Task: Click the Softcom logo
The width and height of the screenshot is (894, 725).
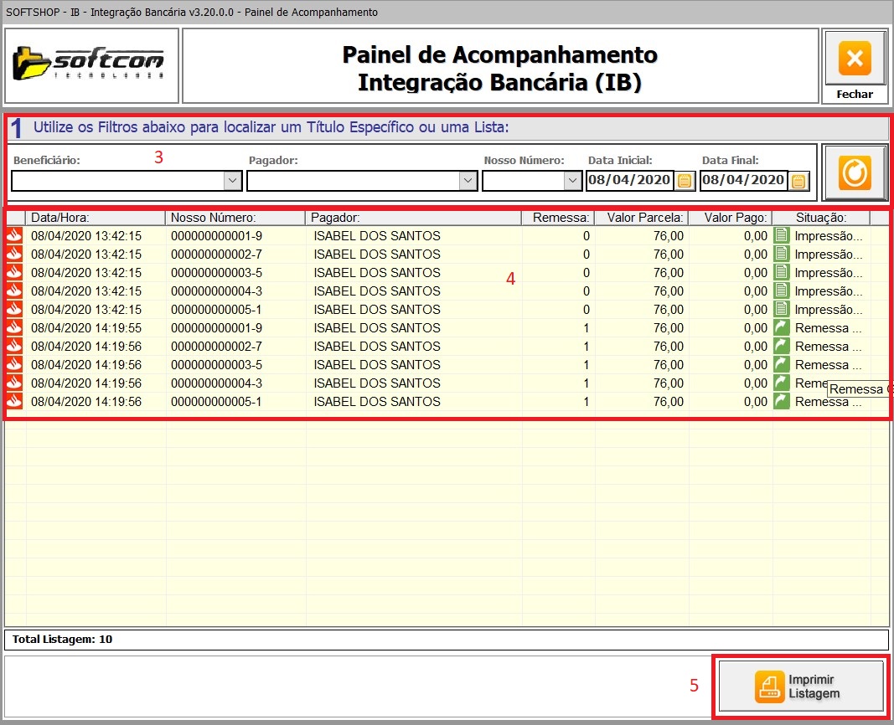Action: [91, 65]
